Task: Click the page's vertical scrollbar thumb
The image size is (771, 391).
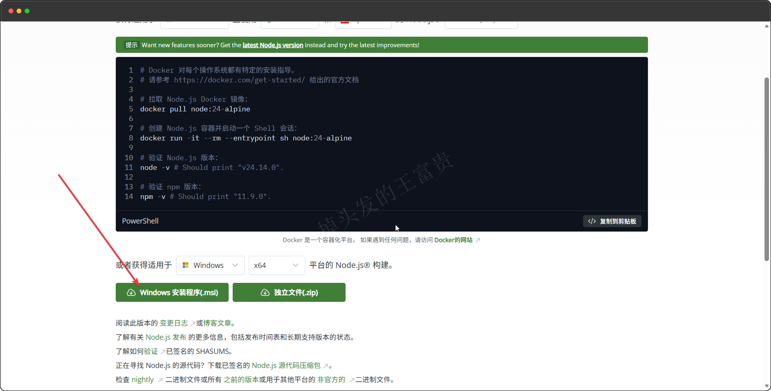Action: [x=767, y=169]
